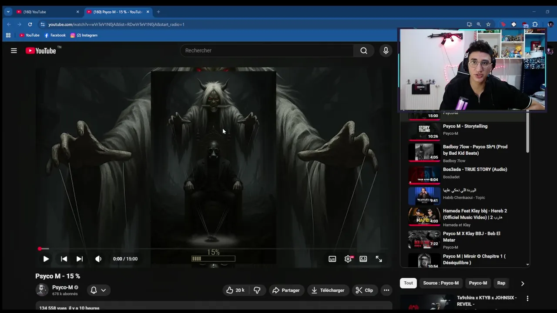Dislike the video
Viewport: 557px width, 313px height.
tap(257, 290)
